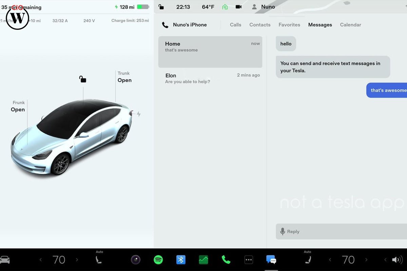This screenshot has height=271, width=407.
Task: Tap the 64°F outside temperature
Action: point(208,7)
